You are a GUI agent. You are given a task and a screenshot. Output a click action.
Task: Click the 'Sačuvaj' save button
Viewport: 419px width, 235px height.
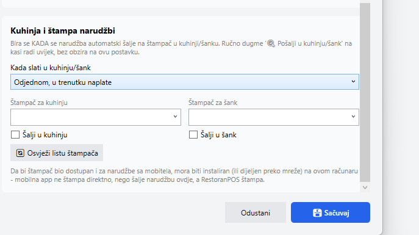pyautogui.click(x=331, y=212)
